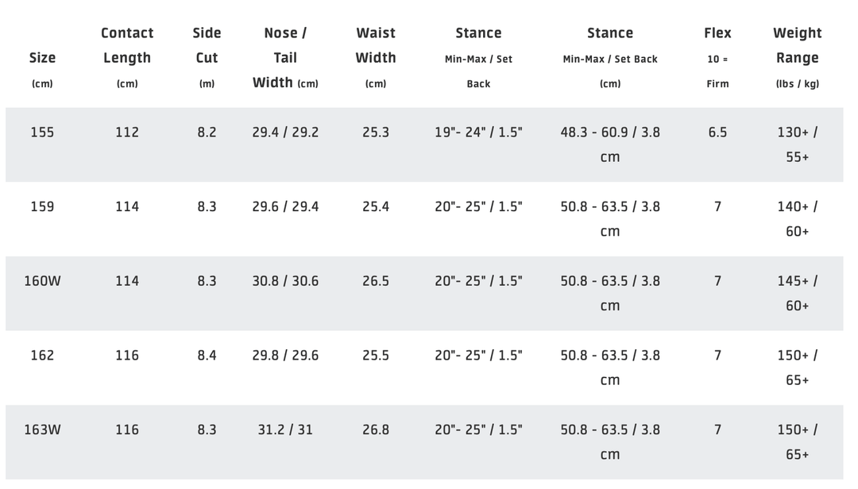Click the 6.5 flex rating
Screen dimensions: 858x489
click(x=717, y=133)
